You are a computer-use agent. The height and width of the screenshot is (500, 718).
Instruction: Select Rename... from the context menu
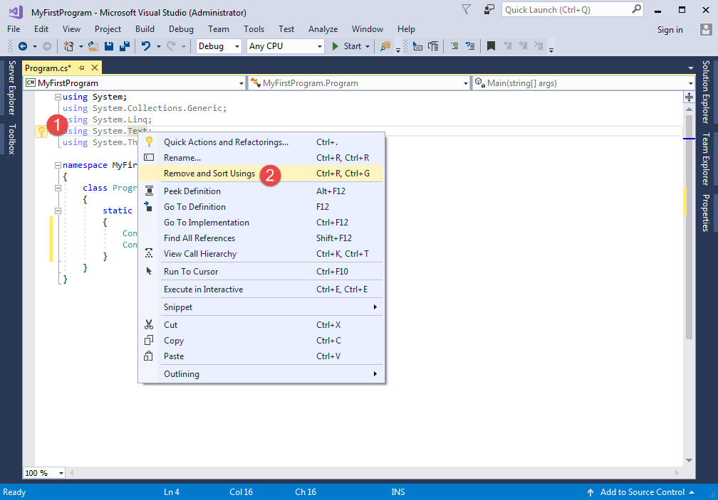tap(261, 158)
